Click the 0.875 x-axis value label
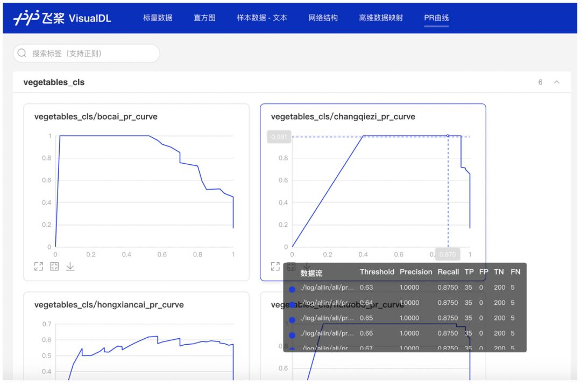This screenshot has width=581, height=384. point(448,255)
